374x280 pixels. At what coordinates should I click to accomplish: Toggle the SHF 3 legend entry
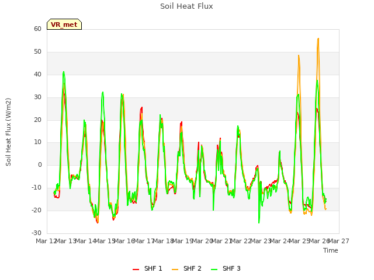coord(226,268)
